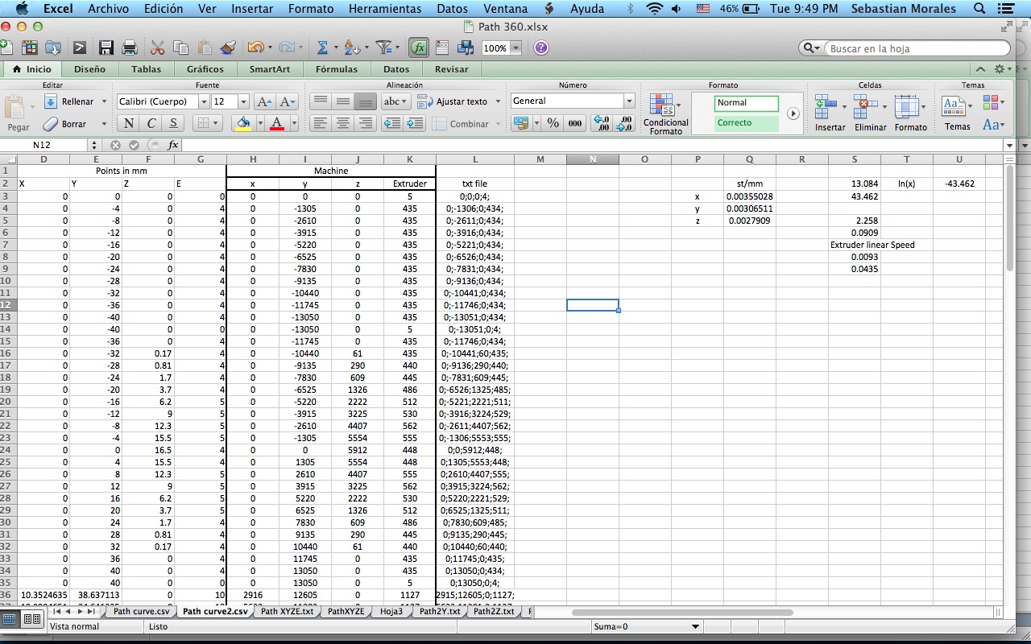Open the AutoSum tool
Screen dimensions: 1031x644
tap(324, 47)
